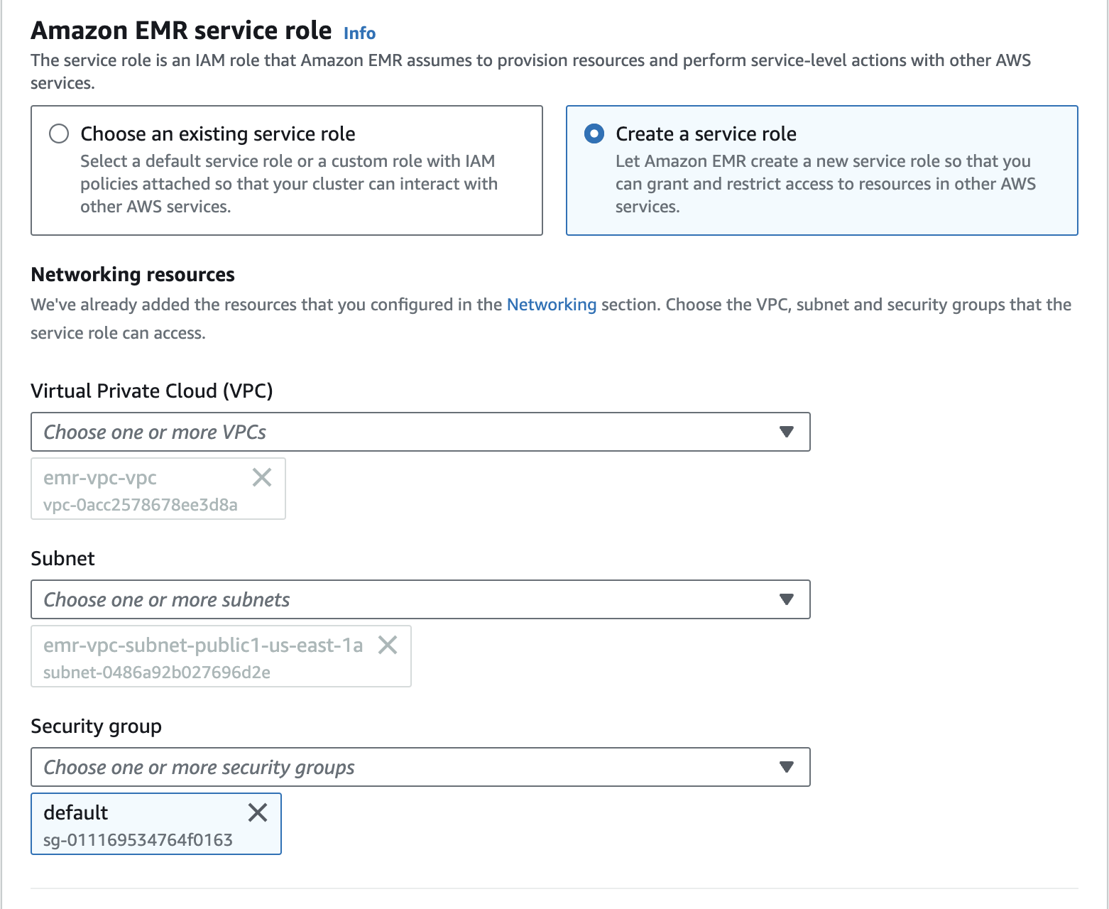Click the Choose an existing service role description
Viewport: 1109px width, 909px height.
[x=288, y=184]
